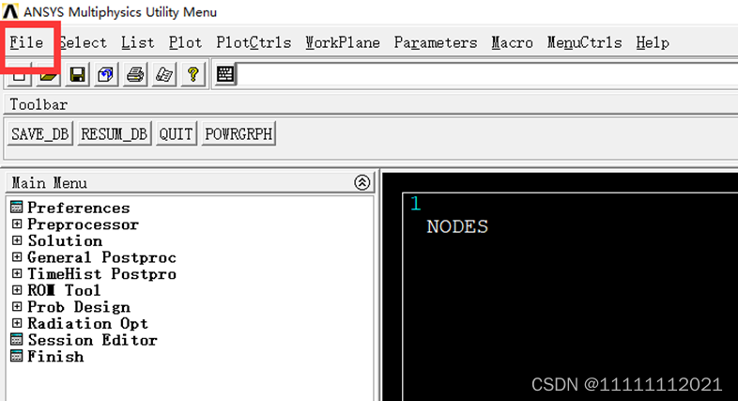Collapse the Main Menu panel with chevron
Image resolution: width=738 pixels, height=401 pixels.
tap(361, 182)
